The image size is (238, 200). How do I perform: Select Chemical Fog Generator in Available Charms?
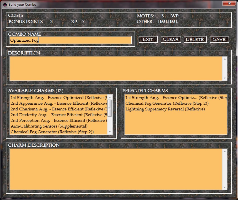click(x=59, y=132)
